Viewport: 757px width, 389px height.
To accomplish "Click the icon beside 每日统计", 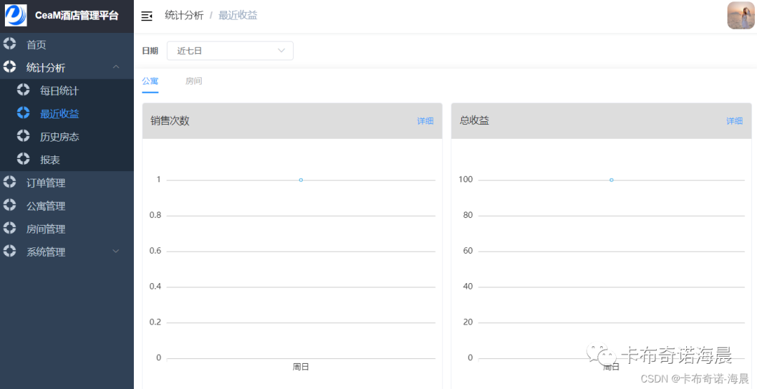I will (x=23, y=90).
